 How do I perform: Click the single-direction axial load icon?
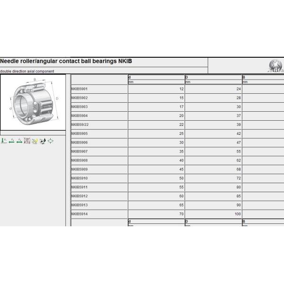click(11, 141)
